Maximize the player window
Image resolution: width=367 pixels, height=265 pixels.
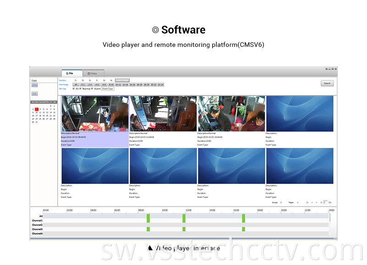(333, 69)
